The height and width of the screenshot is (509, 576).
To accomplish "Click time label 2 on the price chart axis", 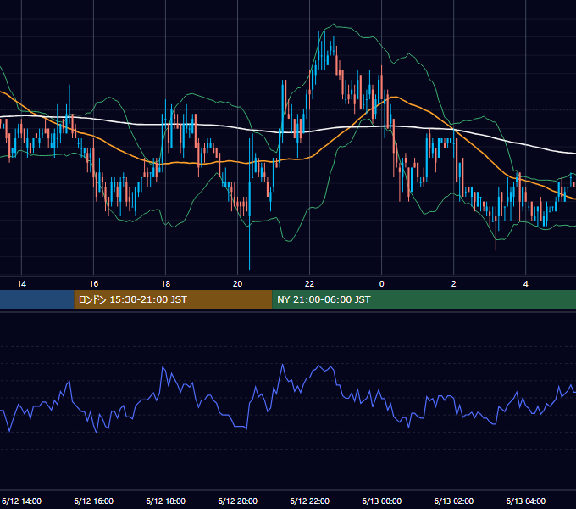I will point(454,284).
